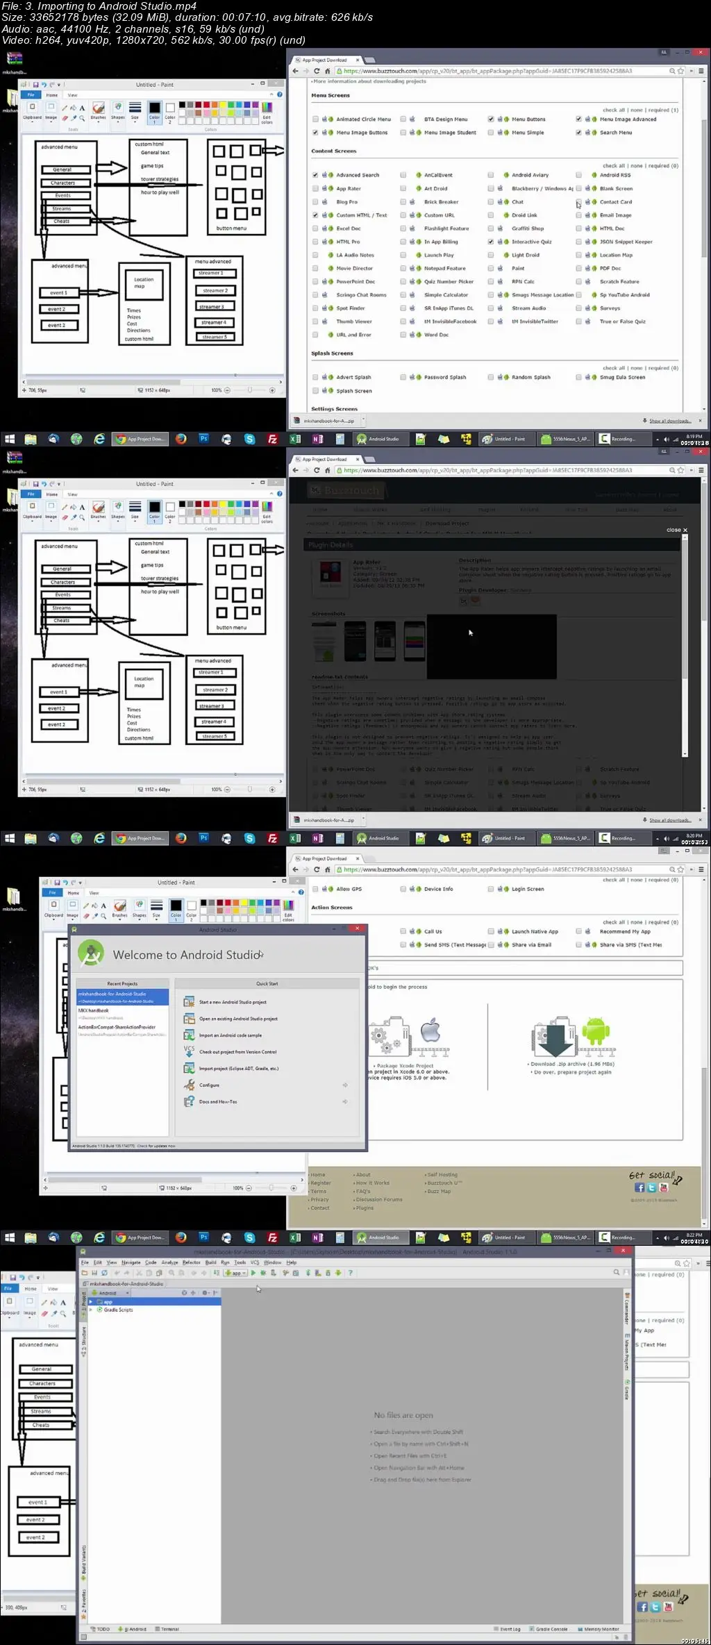The height and width of the screenshot is (1645, 711).
Task: Enable the Contact Card checkbox
Action: click(x=579, y=202)
